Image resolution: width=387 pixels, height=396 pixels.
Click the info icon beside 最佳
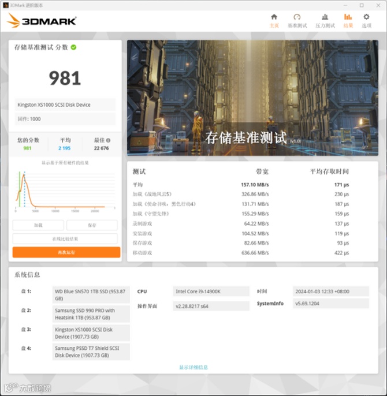pyautogui.click(x=108, y=140)
